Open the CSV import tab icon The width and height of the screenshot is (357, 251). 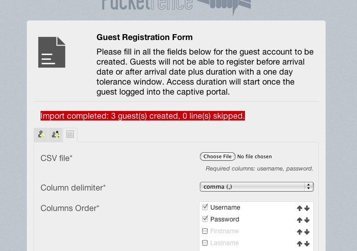(x=70, y=135)
